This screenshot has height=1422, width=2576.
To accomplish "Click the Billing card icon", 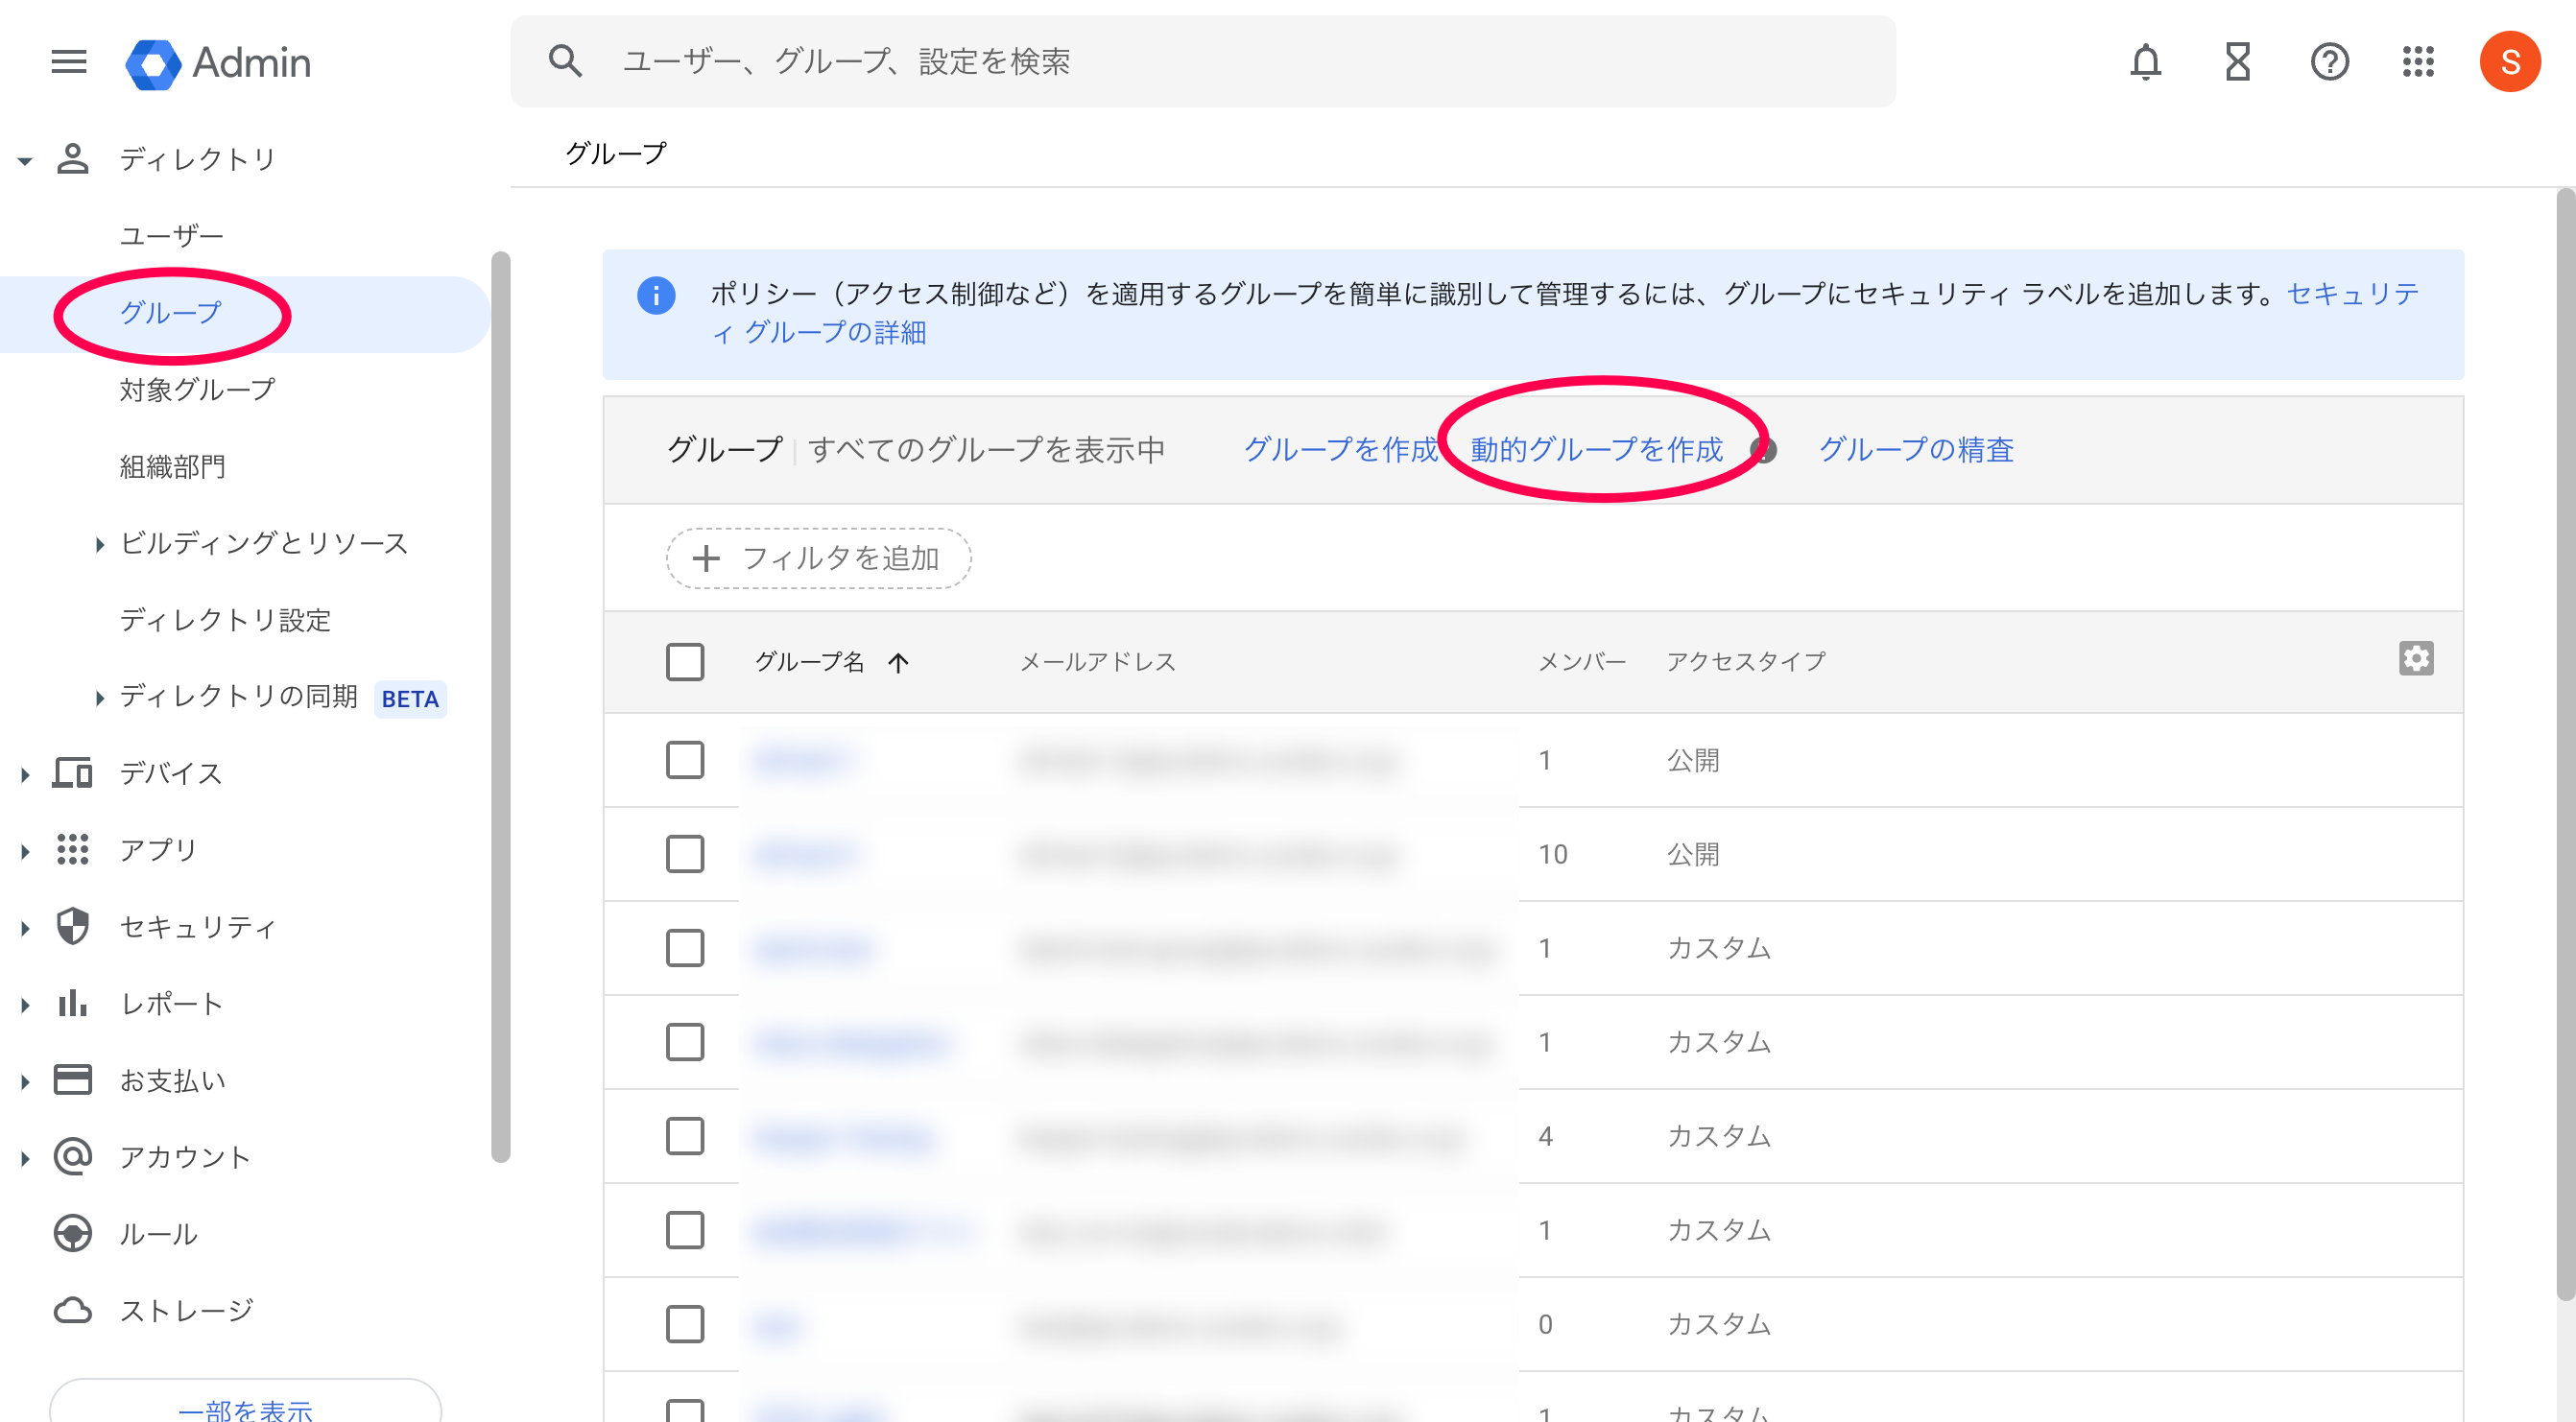I will [72, 1080].
